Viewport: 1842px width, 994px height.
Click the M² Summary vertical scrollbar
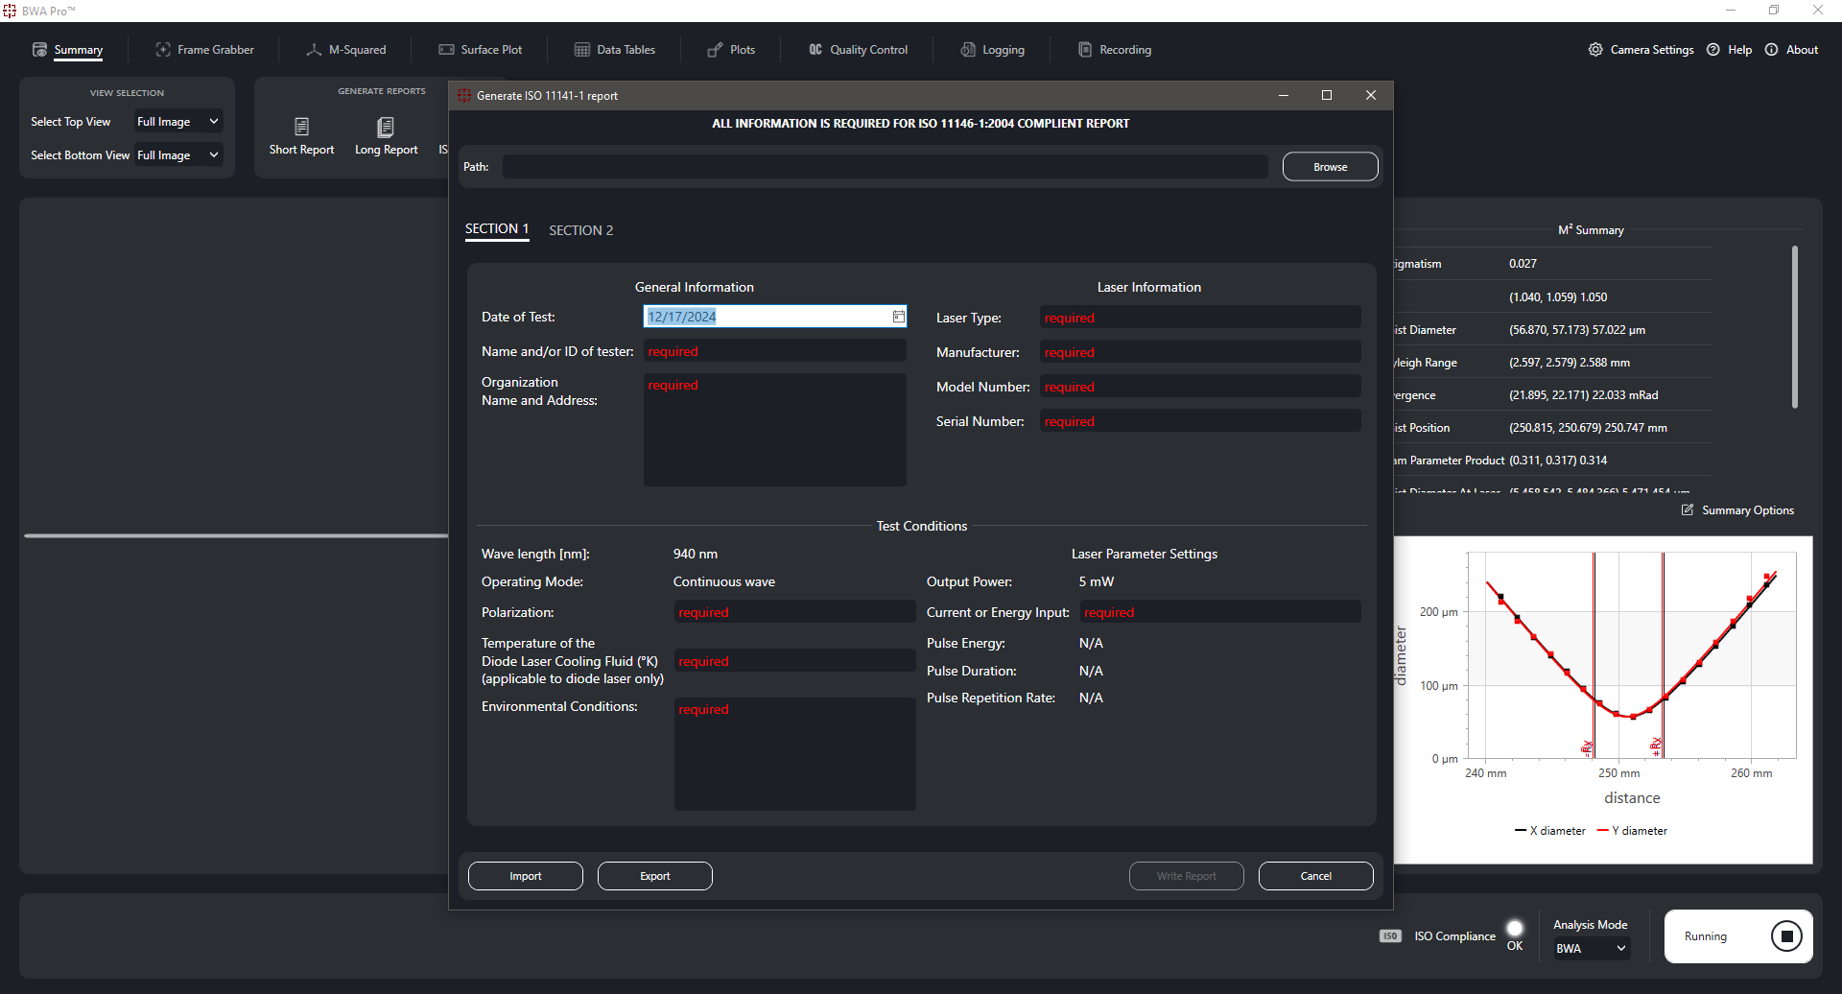tap(1794, 326)
